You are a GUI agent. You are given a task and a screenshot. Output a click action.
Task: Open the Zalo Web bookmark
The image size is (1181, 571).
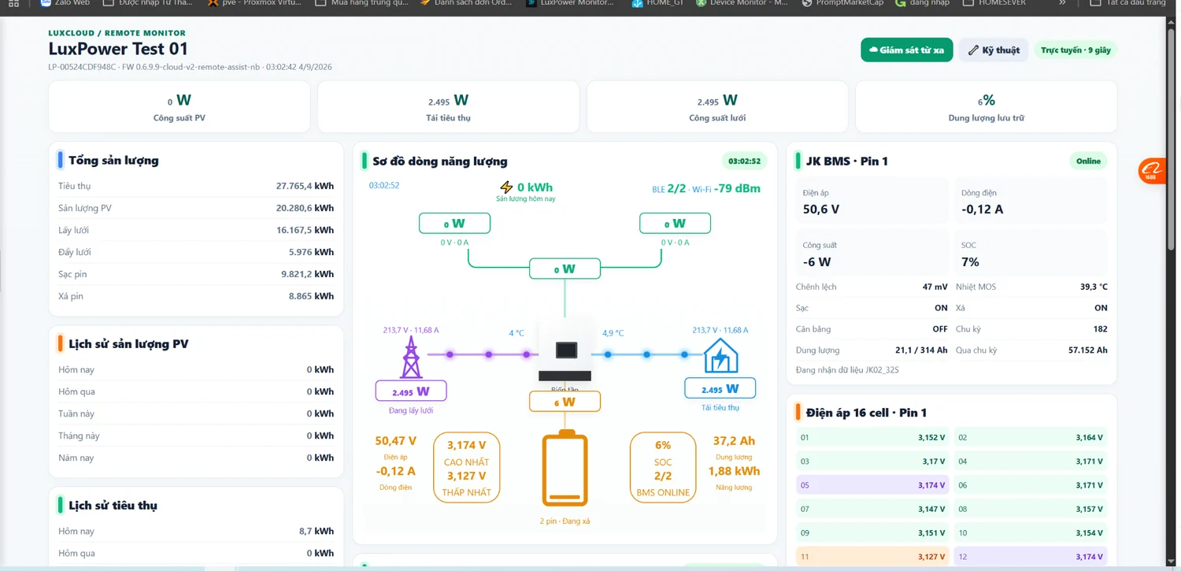point(66,3)
